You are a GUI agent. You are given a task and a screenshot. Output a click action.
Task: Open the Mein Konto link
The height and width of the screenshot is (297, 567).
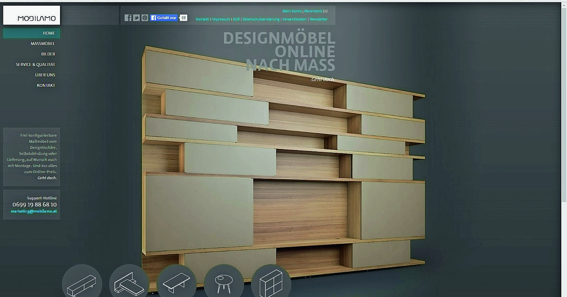pos(292,11)
